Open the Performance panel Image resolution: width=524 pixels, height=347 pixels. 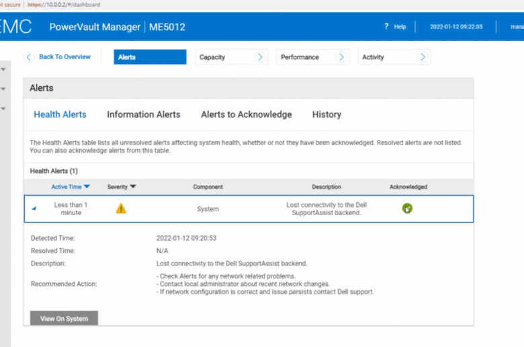[x=313, y=57]
